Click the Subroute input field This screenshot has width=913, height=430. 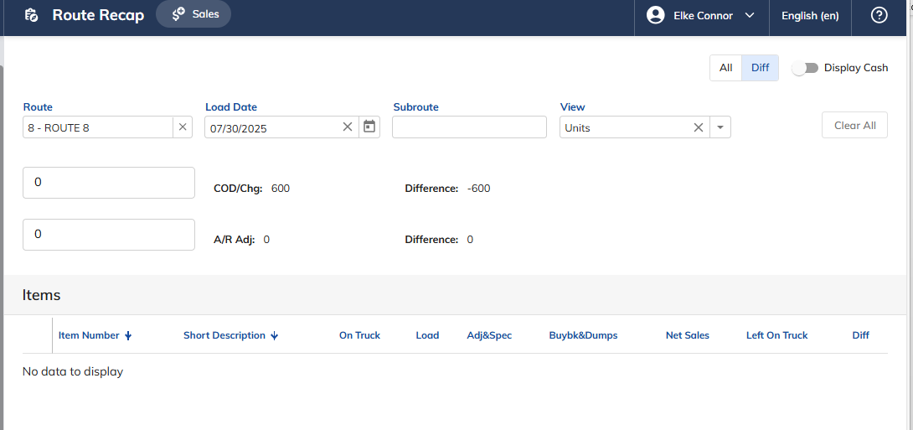click(x=469, y=127)
